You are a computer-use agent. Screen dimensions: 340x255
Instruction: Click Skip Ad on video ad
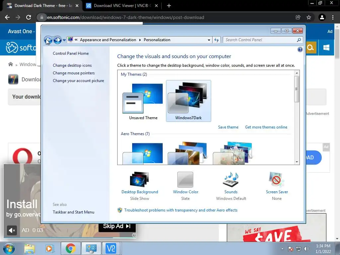click(x=117, y=226)
